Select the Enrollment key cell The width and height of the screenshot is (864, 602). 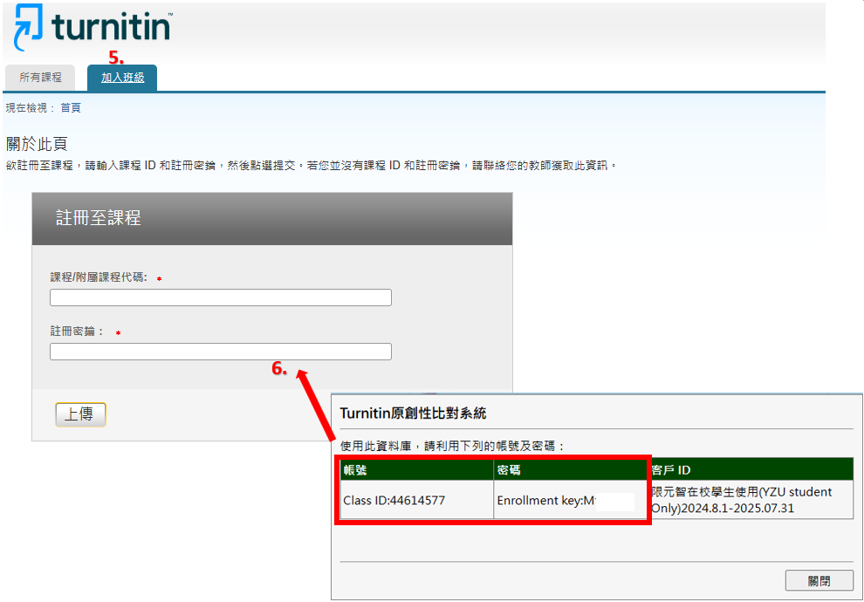coord(571,500)
